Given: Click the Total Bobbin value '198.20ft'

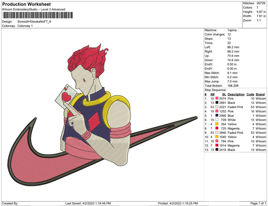Looking at the screenshot, I should (x=233, y=86).
